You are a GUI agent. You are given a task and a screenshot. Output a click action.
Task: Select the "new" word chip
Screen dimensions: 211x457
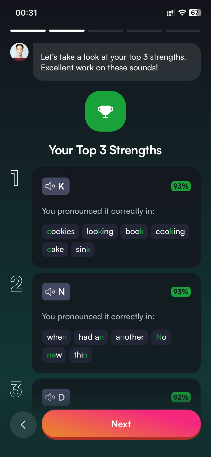coord(54,355)
